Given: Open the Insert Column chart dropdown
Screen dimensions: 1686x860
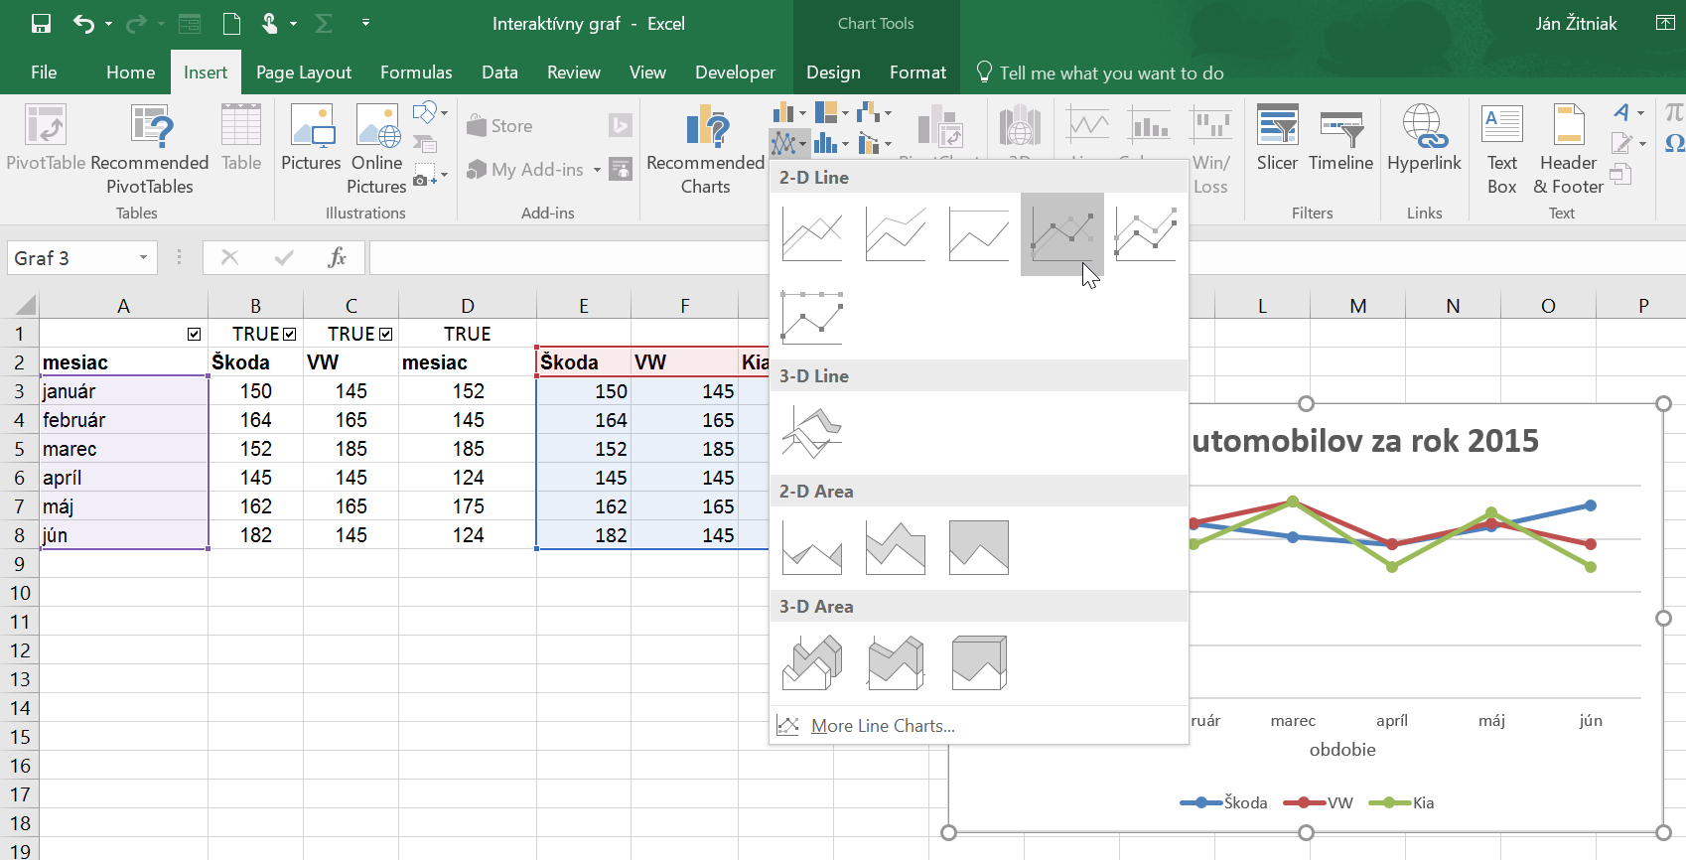Looking at the screenshot, I should (789, 112).
